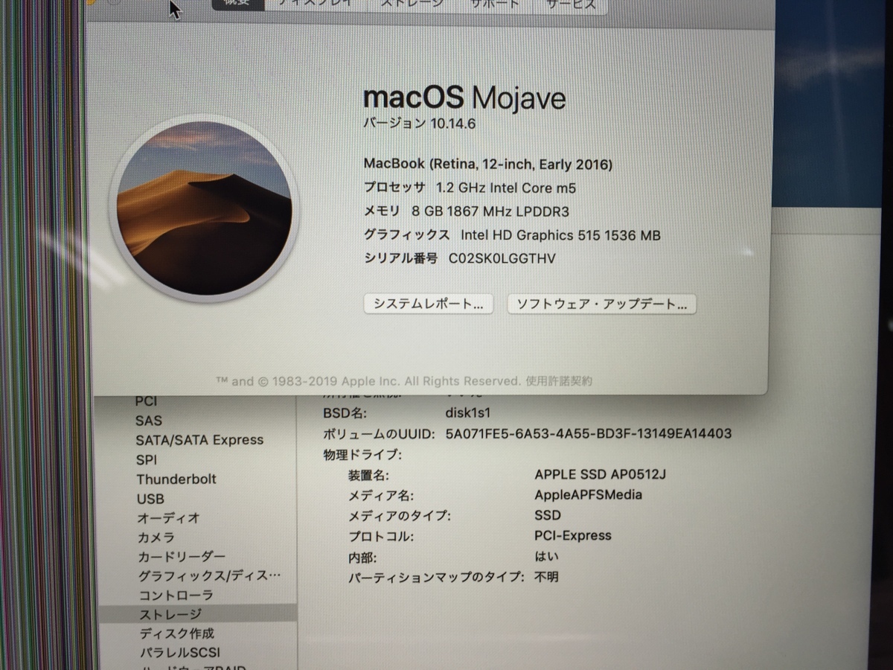The width and height of the screenshot is (893, 670).
Task: Click the AppleAPFSMedia media name value
Action: (x=588, y=494)
